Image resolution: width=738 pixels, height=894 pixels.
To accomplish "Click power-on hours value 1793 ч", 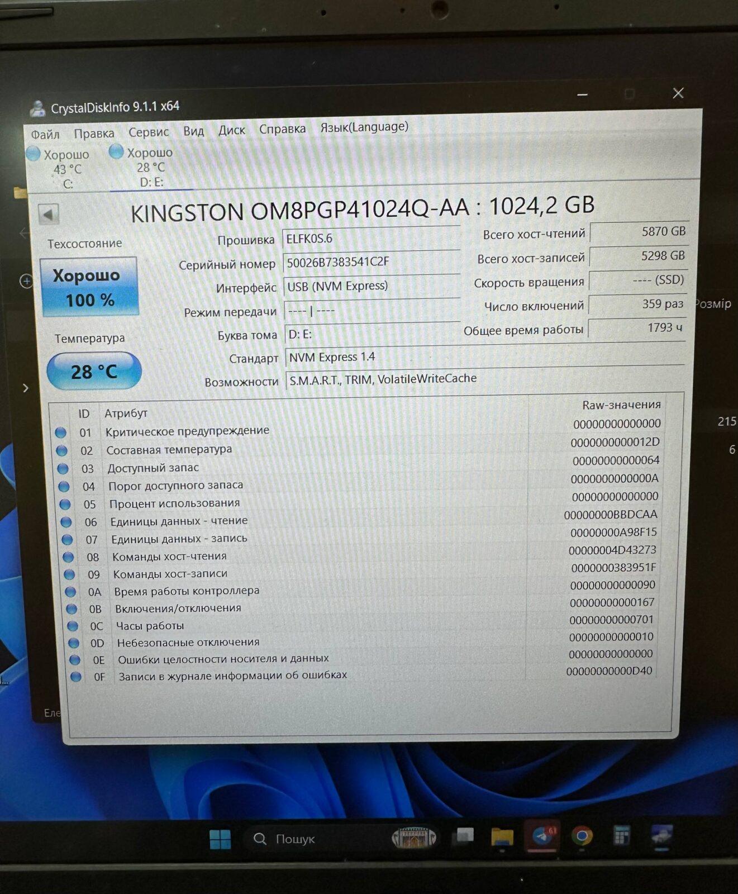I will [x=637, y=328].
